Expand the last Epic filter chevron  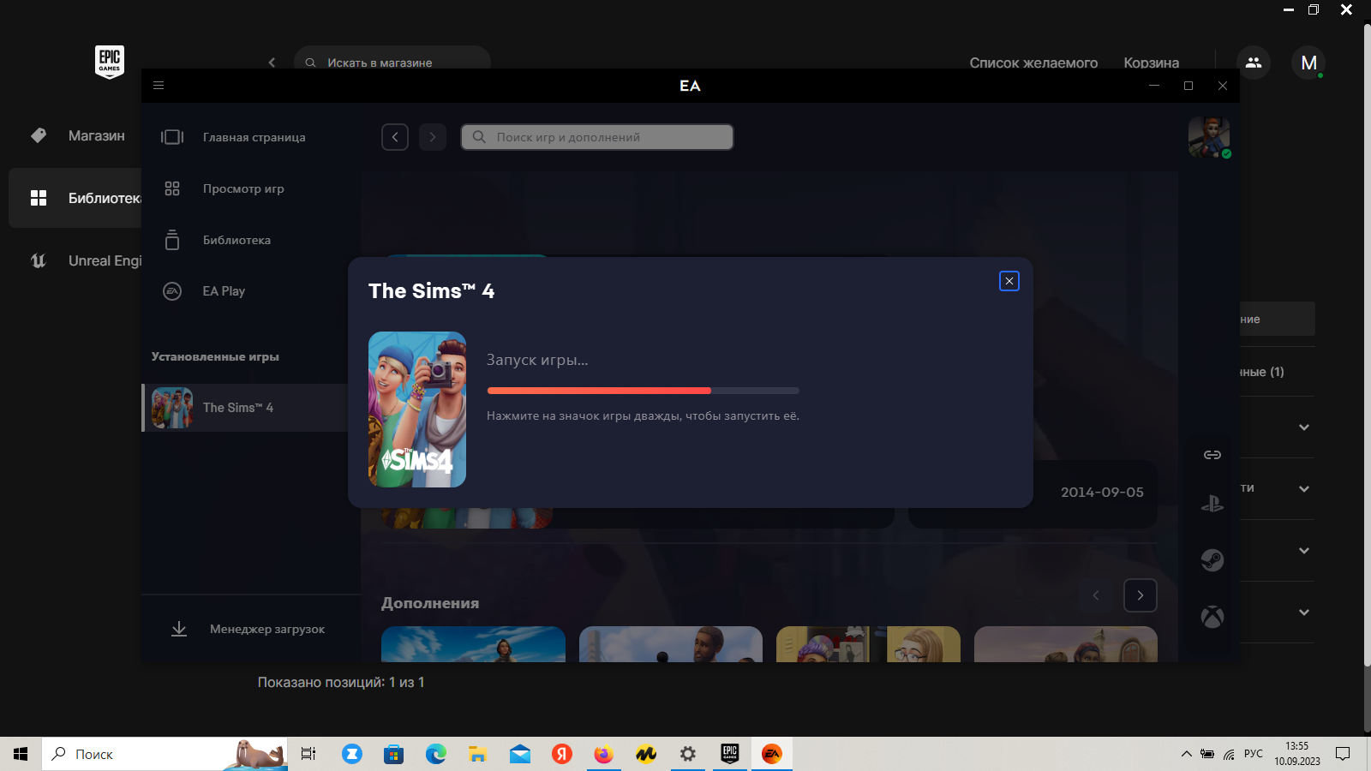pyautogui.click(x=1303, y=613)
